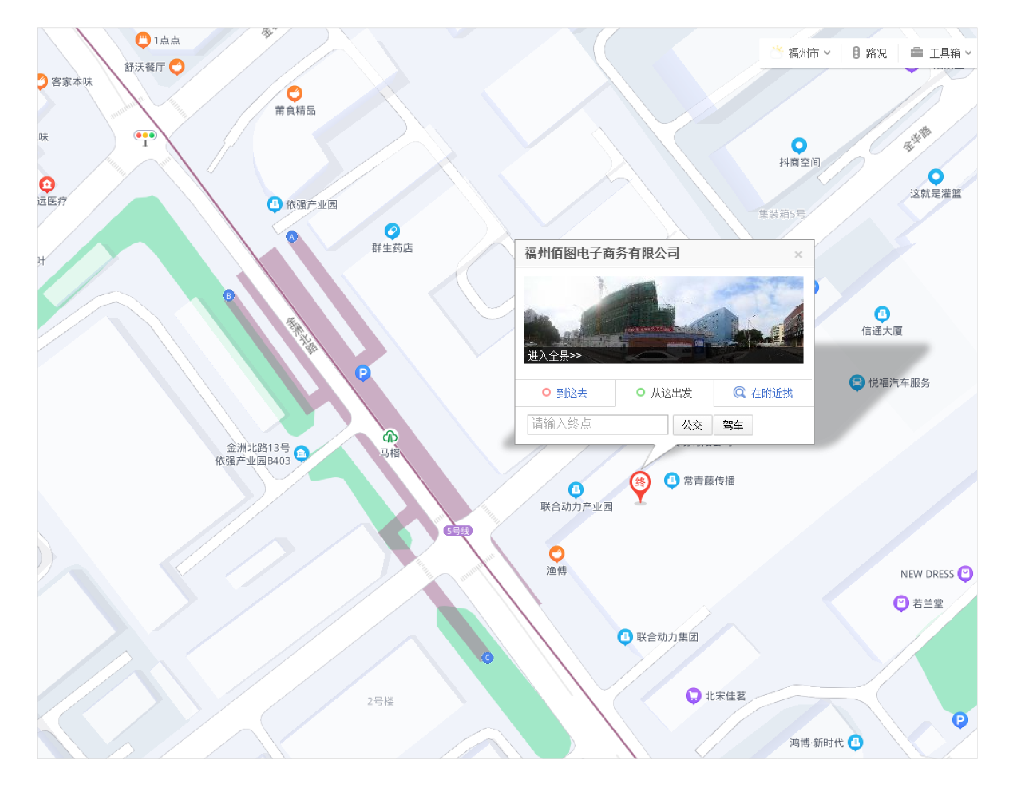The height and width of the screenshot is (788, 1009).
Task: Expand the 工具箱 toolbox menu
Action: pyautogui.click(x=941, y=53)
